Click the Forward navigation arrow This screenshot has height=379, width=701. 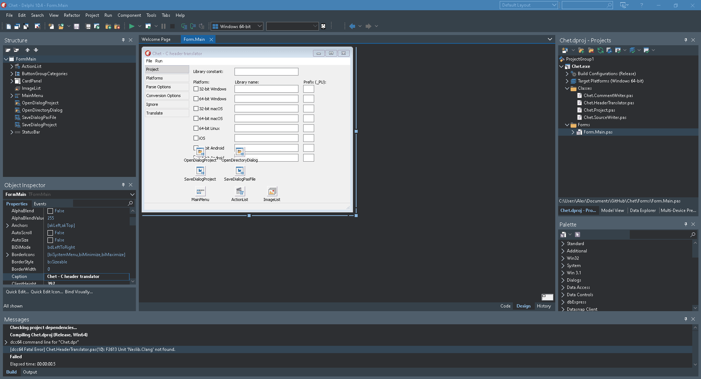[x=368, y=26]
